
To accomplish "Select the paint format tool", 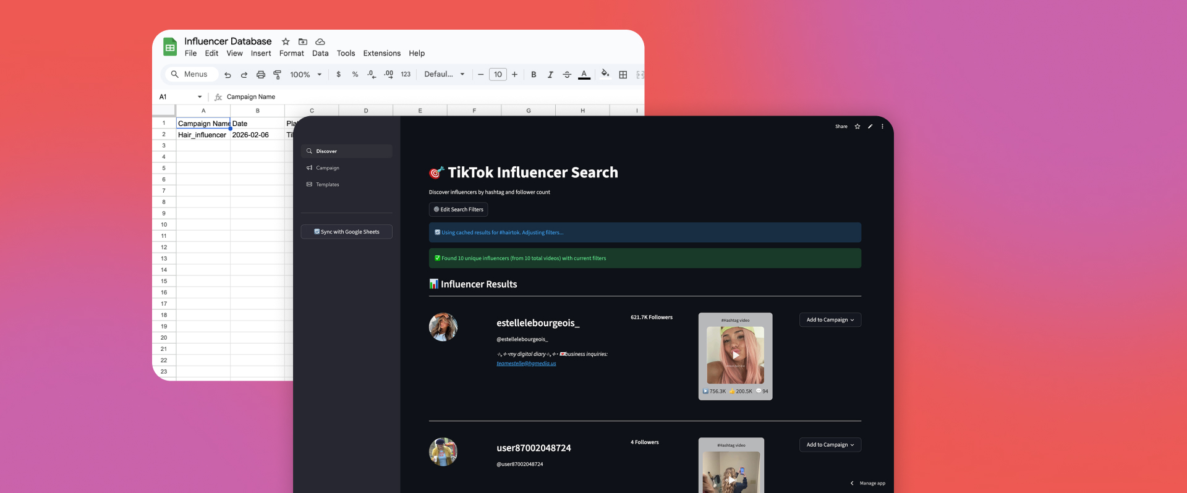I will [x=277, y=75].
